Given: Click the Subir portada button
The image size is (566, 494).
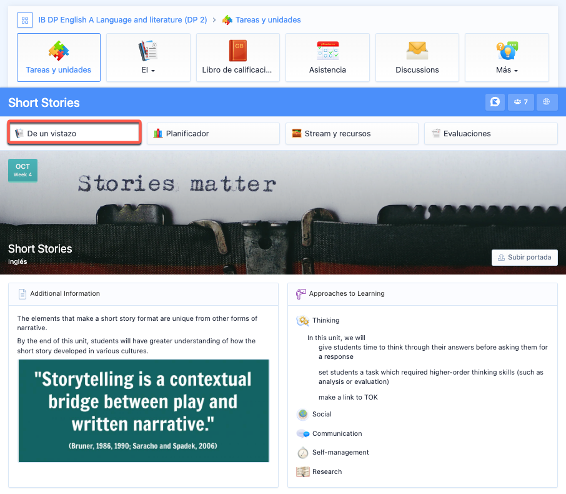Looking at the screenshot, I should [524, 257].
